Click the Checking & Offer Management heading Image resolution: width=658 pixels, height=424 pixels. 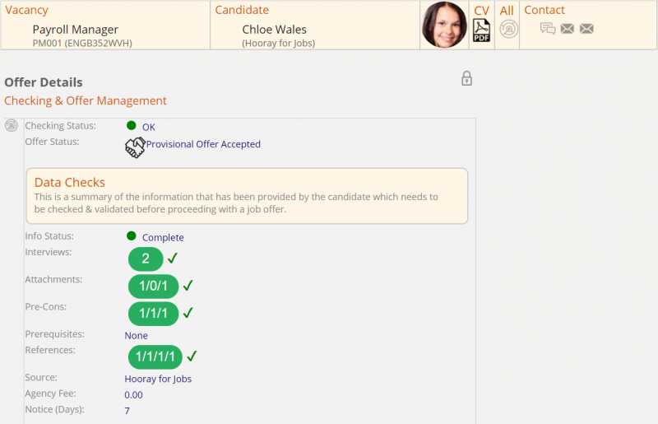(86, 101)
